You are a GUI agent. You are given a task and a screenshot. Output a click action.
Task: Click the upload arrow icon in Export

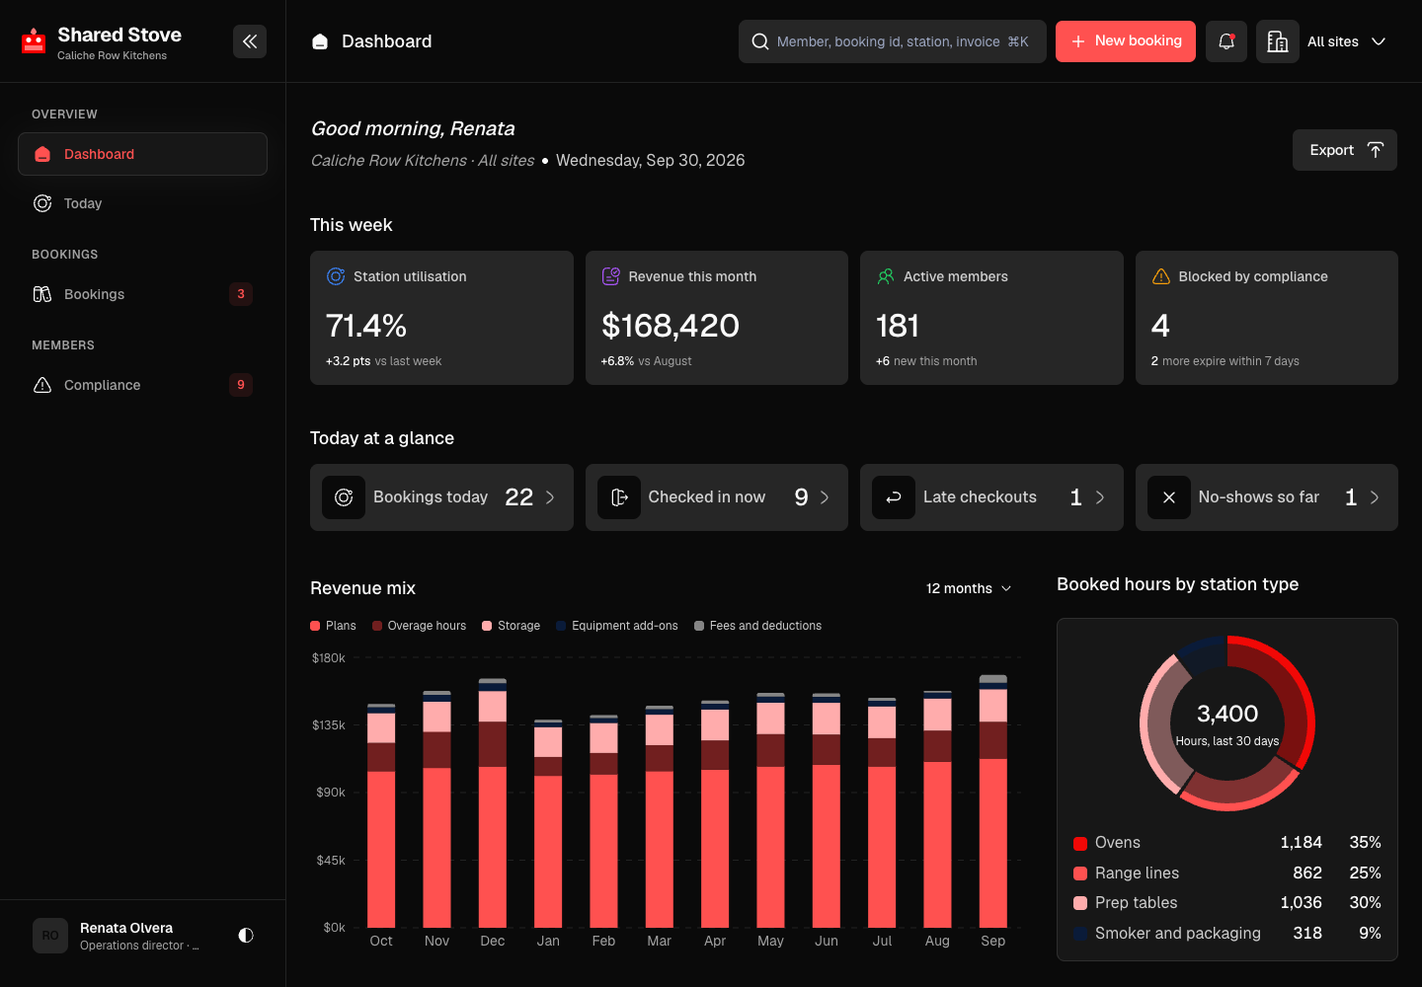tap(1376, 150)
